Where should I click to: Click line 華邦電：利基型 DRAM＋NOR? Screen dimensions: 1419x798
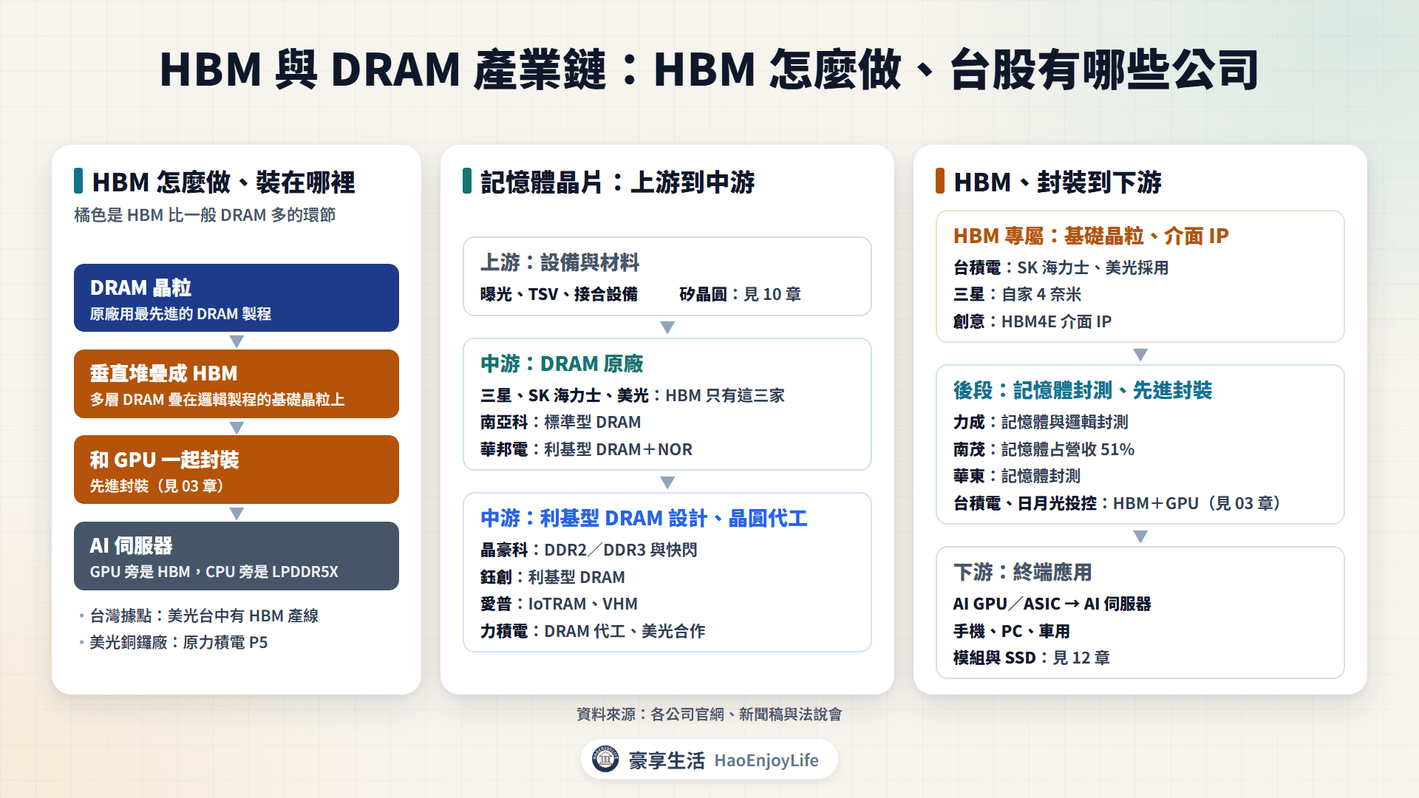click(586, 449)
